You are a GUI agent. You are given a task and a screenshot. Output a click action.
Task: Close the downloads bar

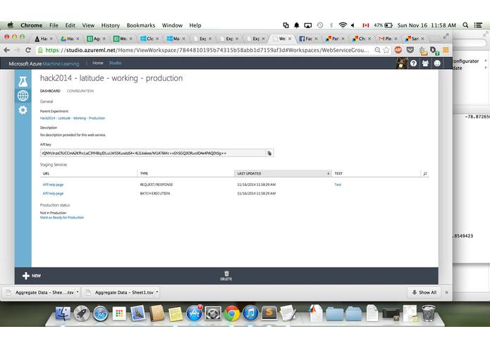pos(446,292)
